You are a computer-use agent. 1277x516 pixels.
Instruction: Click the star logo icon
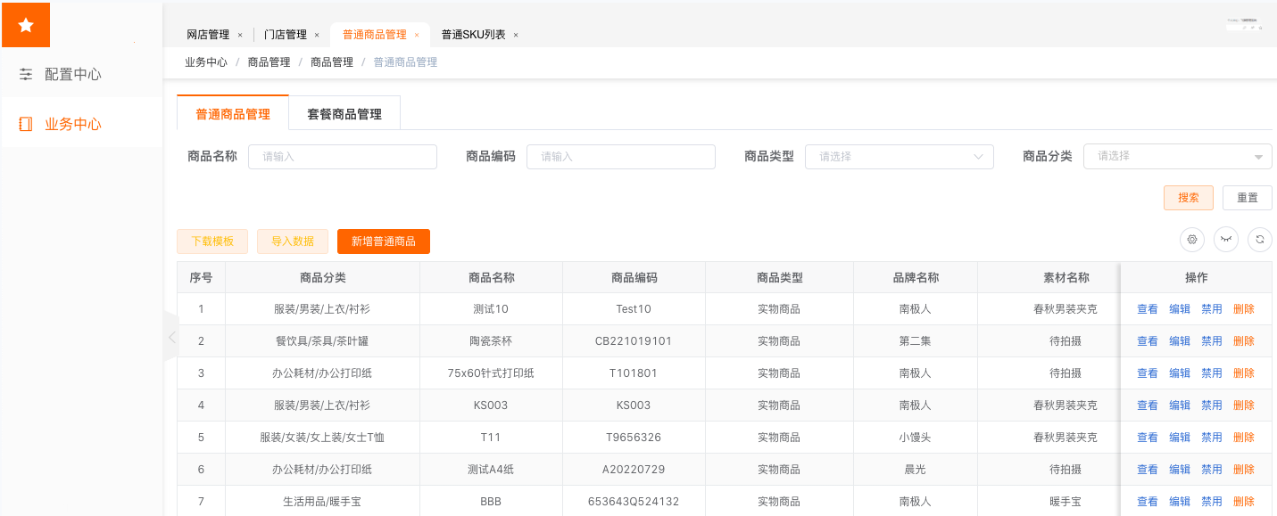tap(26, 25)
